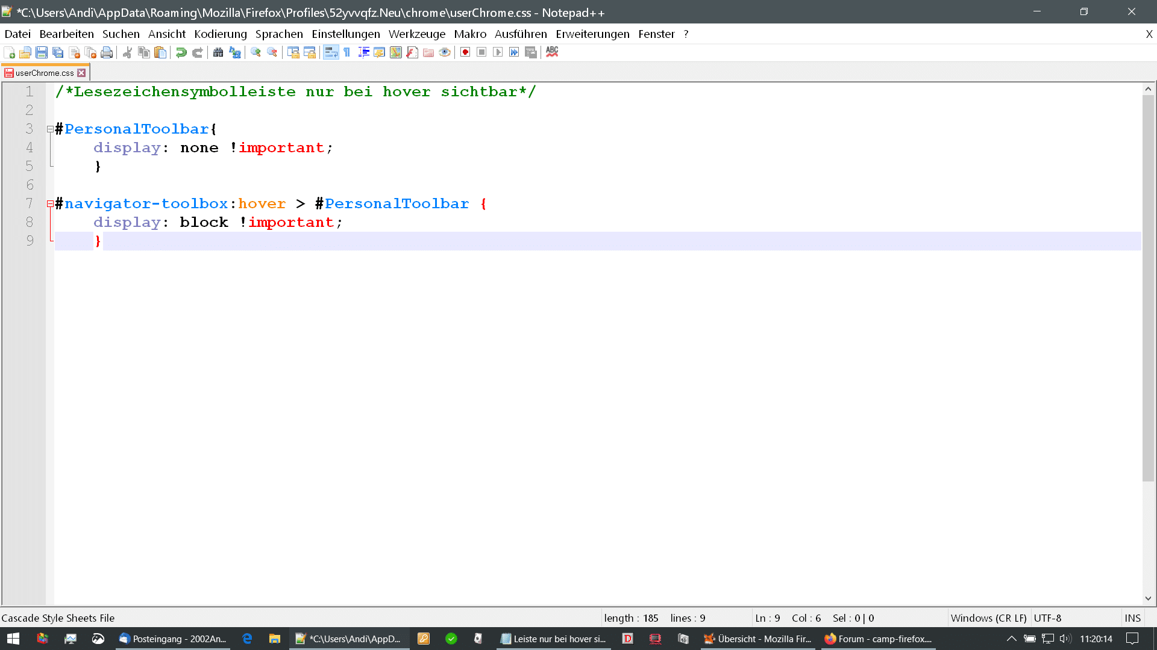Select the userChrome.css tab
The height and width of the screenshot is (650, 1157).
coord(44,73)
